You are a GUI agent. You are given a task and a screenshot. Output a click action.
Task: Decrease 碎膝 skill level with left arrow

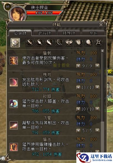tap(78, 109)
